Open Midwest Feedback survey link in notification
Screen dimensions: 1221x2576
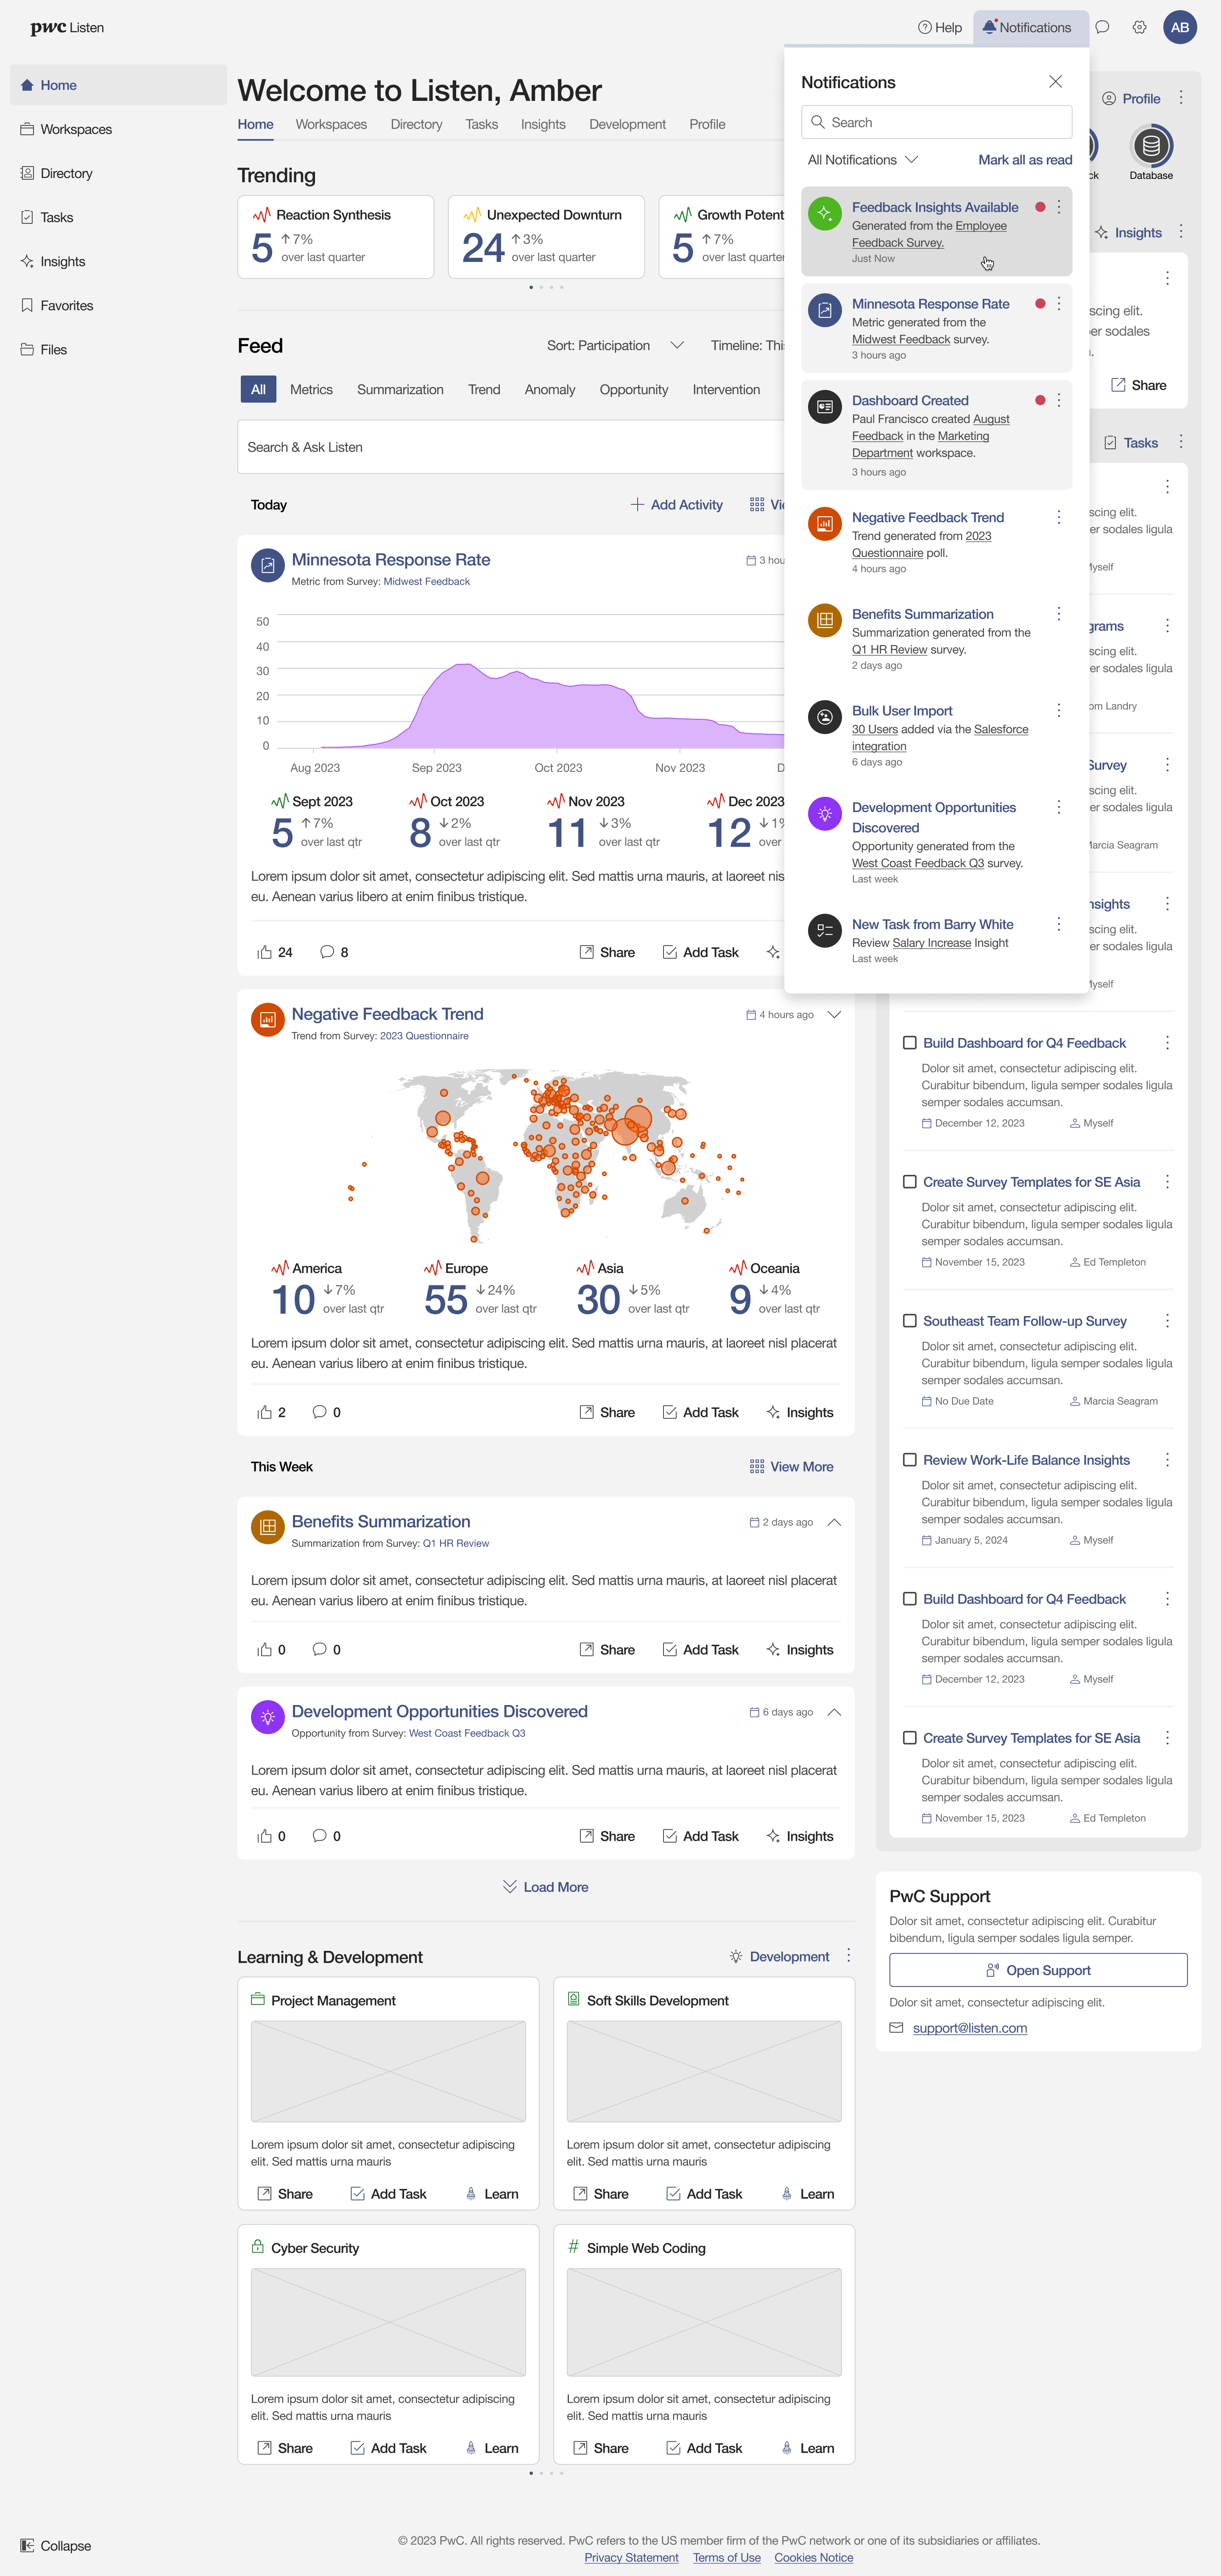pyautogui.click(x=901, y=340)
